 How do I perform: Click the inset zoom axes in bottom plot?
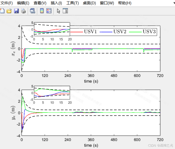pyautogui.click(x=52, y=93)
